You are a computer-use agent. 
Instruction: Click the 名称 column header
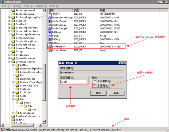pyautogui.click(x=60, y=10)
